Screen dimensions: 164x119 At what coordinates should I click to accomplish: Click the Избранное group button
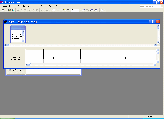point(16,70)
